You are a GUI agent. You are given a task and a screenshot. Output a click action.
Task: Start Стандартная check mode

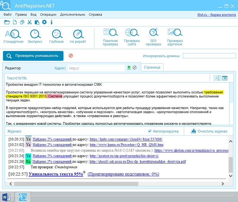click(x=13, y=36)
